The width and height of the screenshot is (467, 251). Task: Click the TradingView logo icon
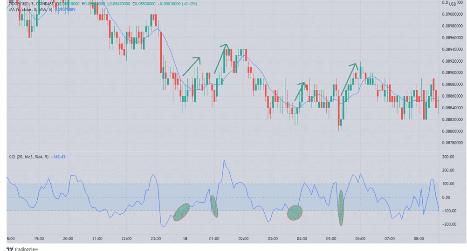[x=10, y=249]
